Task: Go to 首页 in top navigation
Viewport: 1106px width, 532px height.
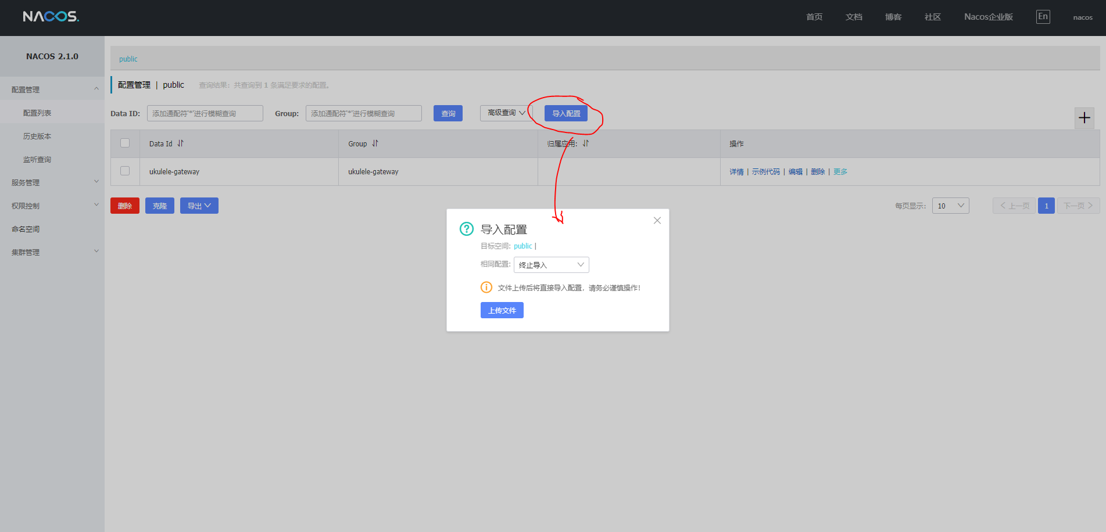Action: click(x=814, y=17)
